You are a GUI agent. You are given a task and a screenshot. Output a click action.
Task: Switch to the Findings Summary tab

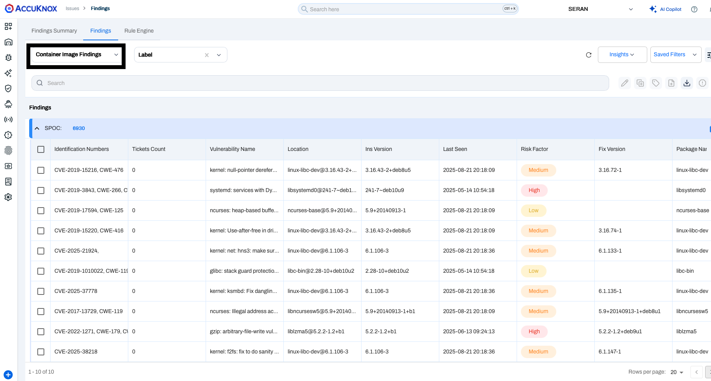click(x=54, y=31)
